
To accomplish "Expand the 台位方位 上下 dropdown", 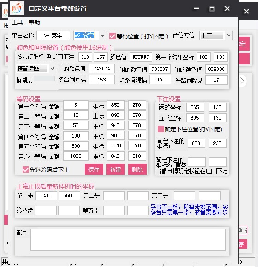I will [x=229, y=35].
